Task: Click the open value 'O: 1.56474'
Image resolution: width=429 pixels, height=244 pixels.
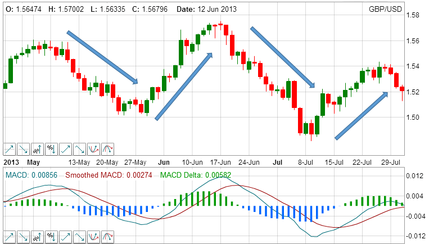Action: tap(24, 10)
